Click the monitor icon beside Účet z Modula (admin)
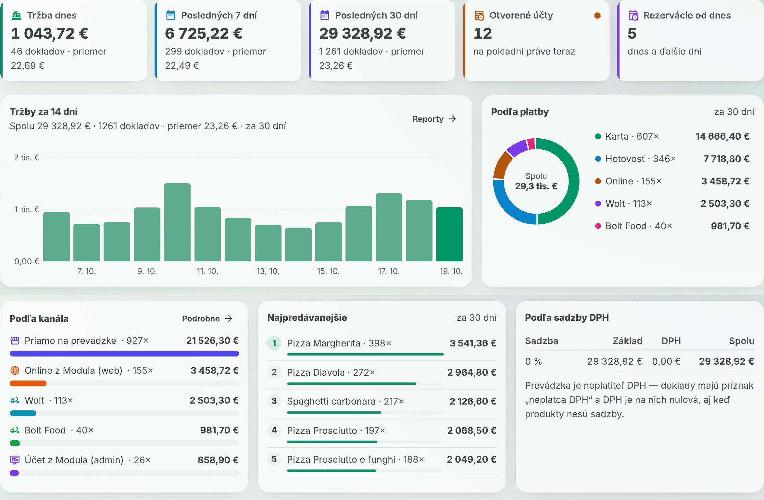Viewport: 764px width, 500px height. click(15, 460)
